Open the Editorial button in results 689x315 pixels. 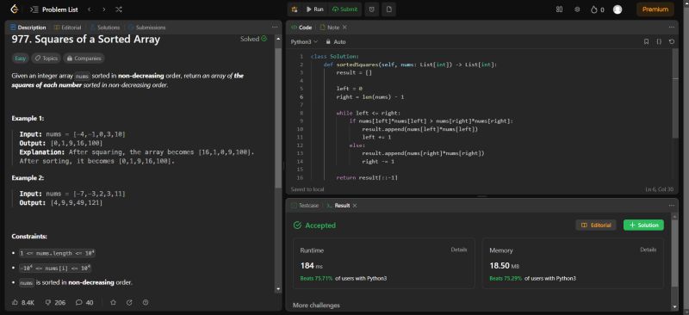pos(596,225)
